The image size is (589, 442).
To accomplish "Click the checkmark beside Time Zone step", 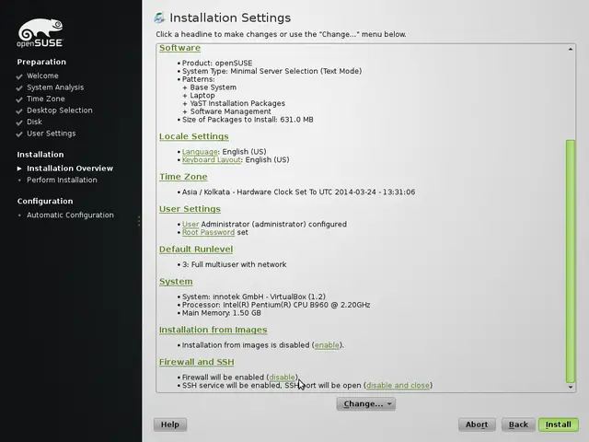I will point(19,99).
